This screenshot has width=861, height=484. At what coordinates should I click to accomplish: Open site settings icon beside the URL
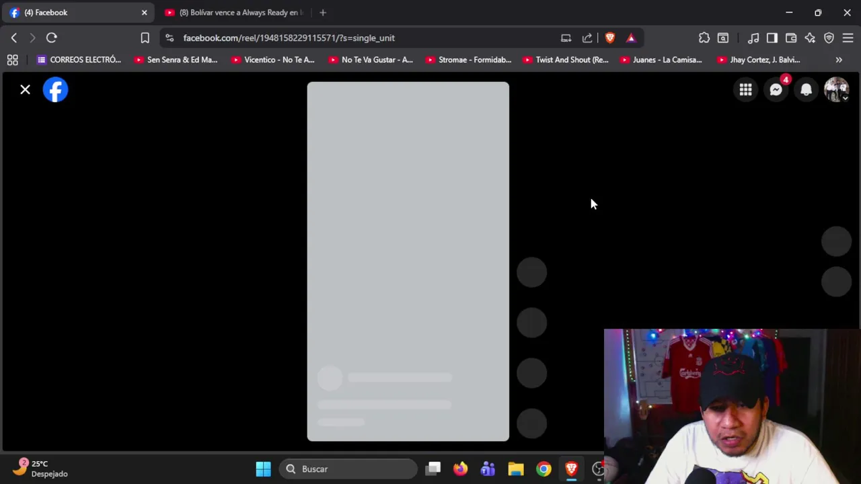click(x=170, y=38)
